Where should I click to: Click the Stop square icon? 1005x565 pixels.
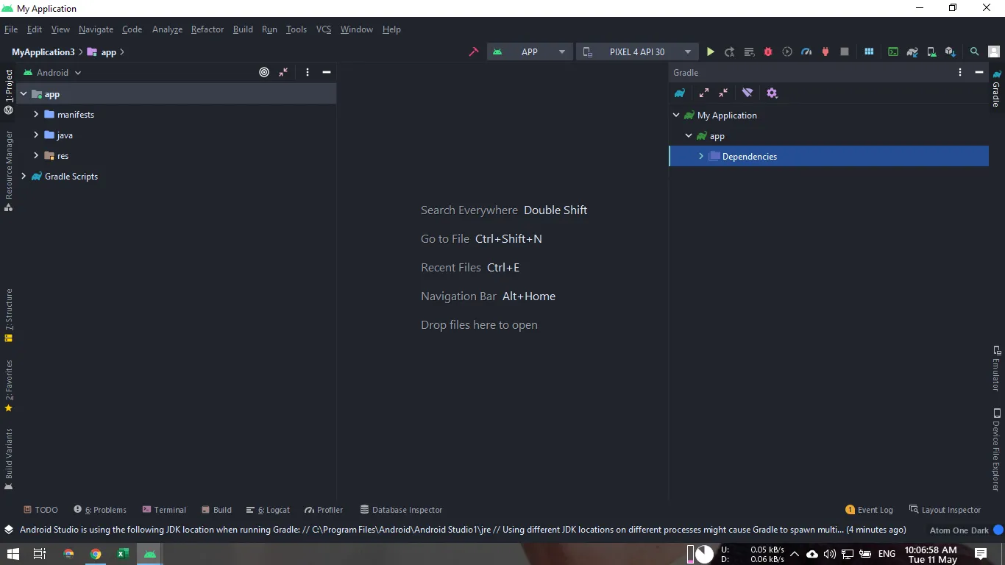coord(845,51)
